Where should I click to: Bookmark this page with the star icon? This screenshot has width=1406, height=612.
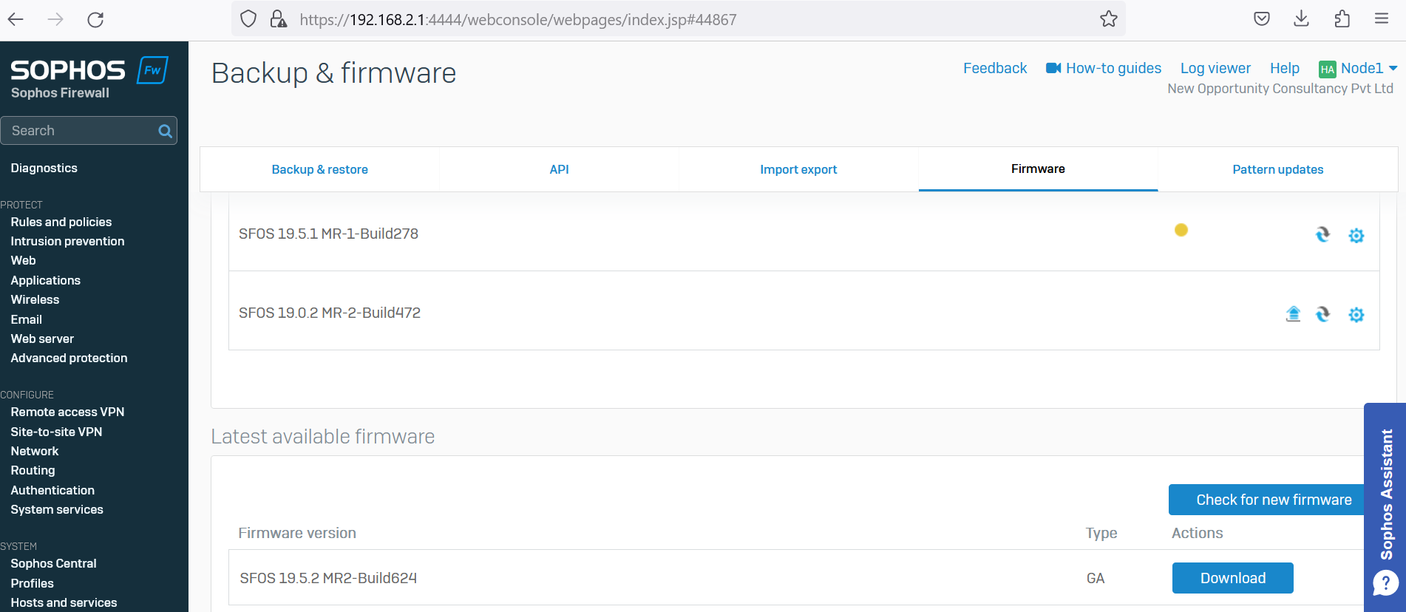tap(1108, 19)
